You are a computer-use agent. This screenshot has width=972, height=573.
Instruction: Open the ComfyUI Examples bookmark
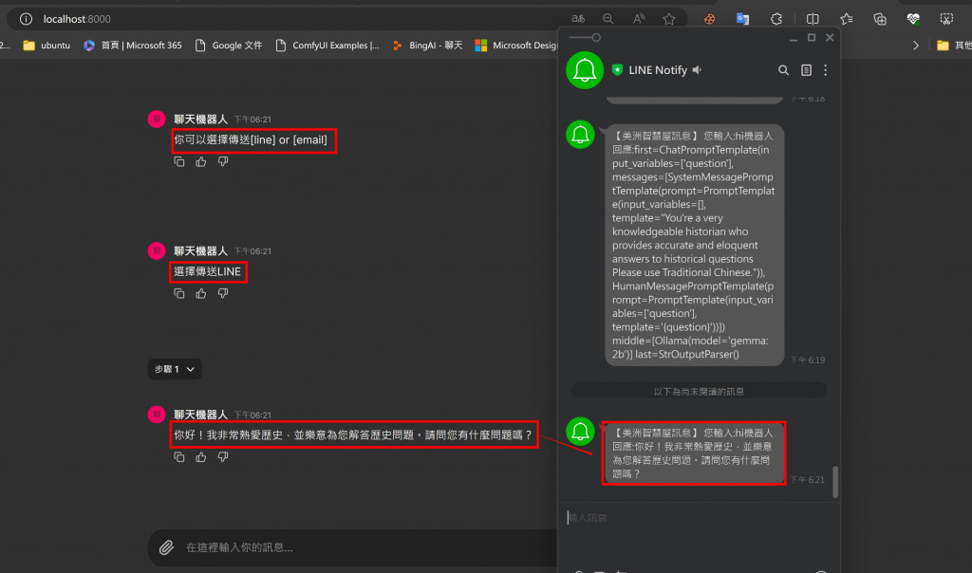pyautogui.click(x=327, y=46)
